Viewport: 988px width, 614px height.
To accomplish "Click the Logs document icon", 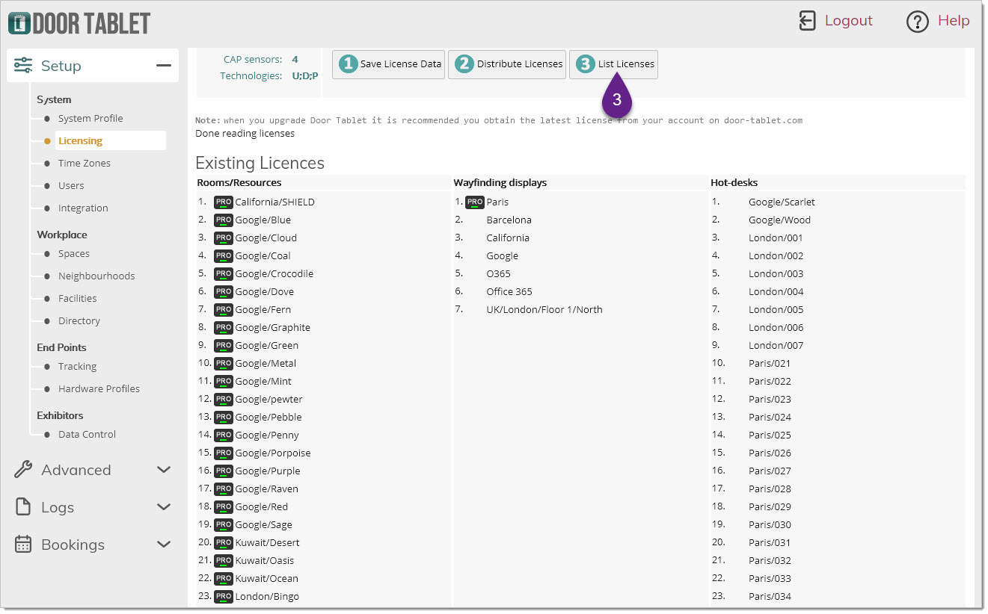I will tap(23, 507).
